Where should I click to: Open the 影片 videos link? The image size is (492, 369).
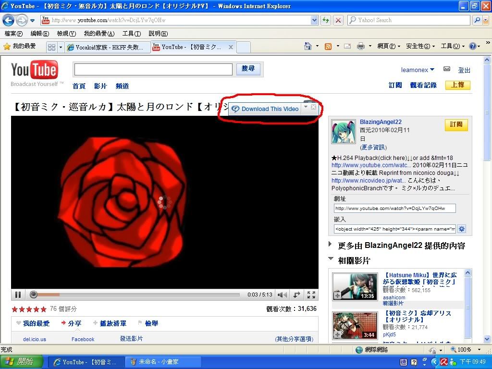tap(100, 86)
